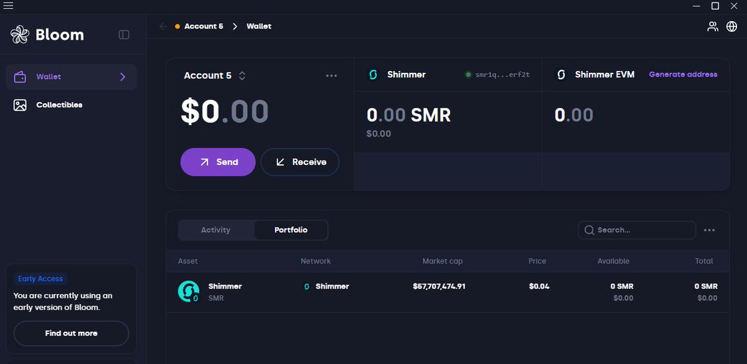Switch to the Portfolio tab

tap(291, 230)
